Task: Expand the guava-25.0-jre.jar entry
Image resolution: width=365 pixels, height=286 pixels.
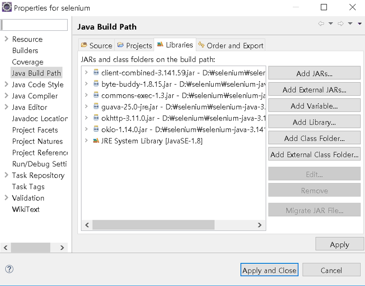Action: pos(86,106)
